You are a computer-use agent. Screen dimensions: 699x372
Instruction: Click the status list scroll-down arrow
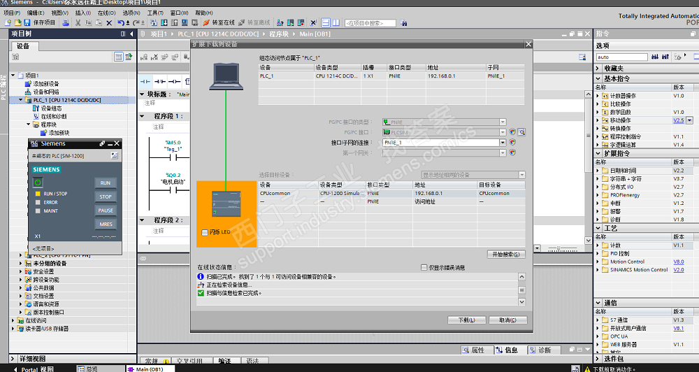tap(521, 302)
